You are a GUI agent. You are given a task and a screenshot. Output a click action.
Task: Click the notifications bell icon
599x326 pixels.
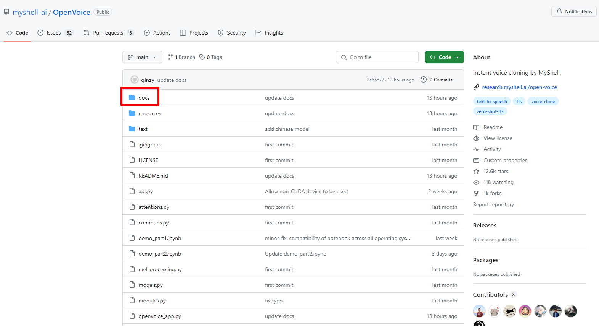(559, 11)
